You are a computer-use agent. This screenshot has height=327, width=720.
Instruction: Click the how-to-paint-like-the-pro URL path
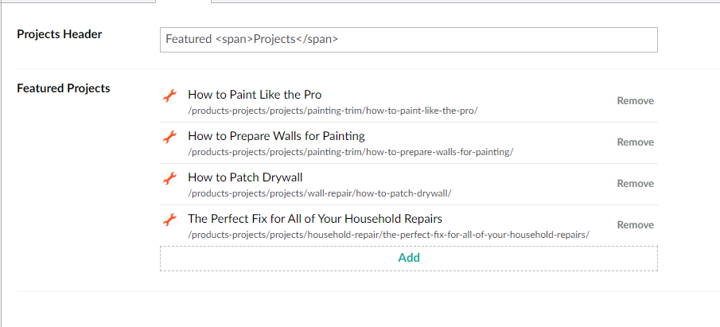pos(333,111)
